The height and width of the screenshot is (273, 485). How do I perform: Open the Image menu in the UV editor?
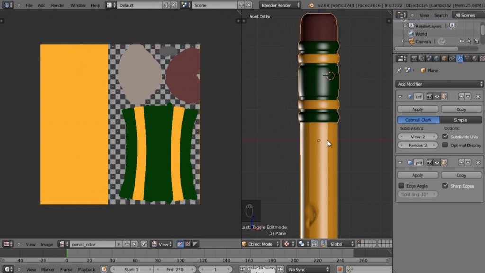point(47,244)
